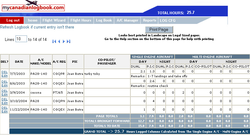Switch to the Log Book tab

[x=104, y=20]
